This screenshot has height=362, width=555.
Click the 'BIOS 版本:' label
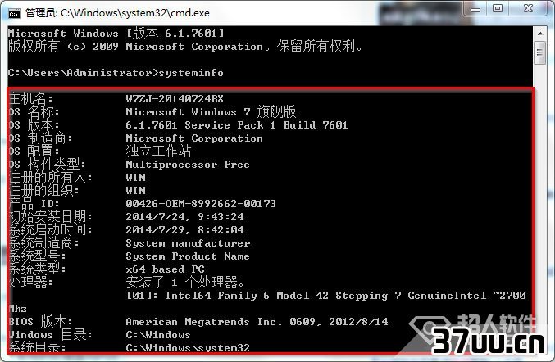pyautogui.click(x=40, y=321)
